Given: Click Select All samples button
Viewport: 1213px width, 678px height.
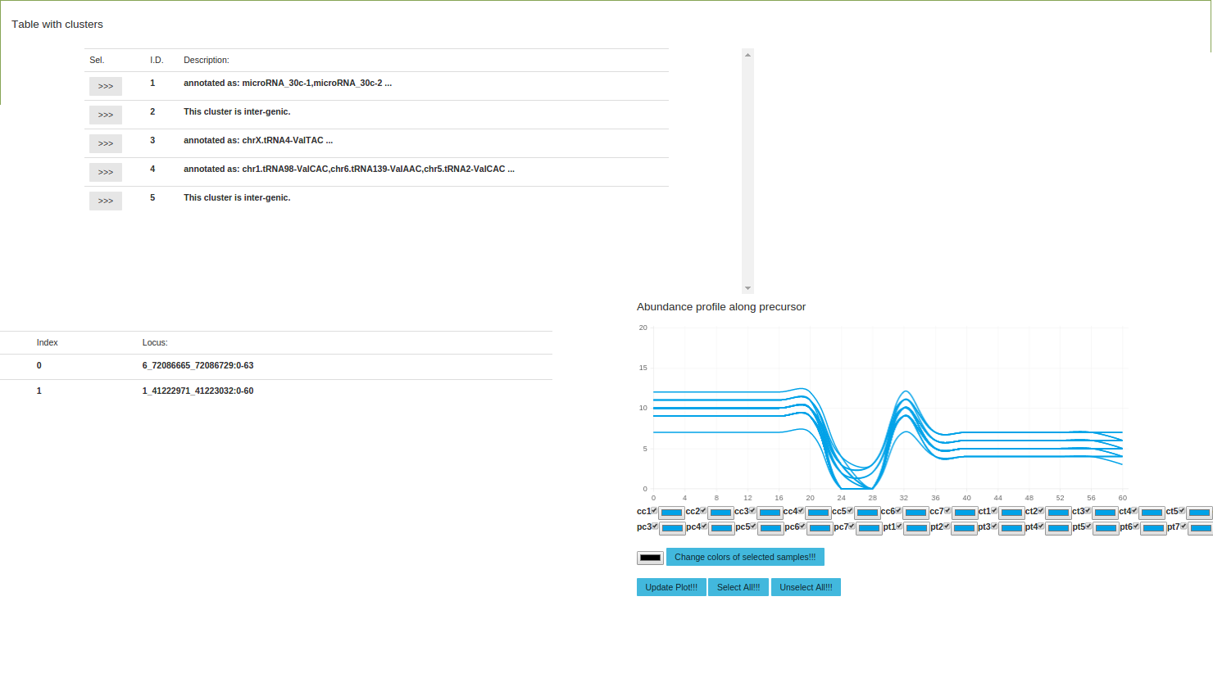Looking at the screenshot, I should tap(738, 587).
